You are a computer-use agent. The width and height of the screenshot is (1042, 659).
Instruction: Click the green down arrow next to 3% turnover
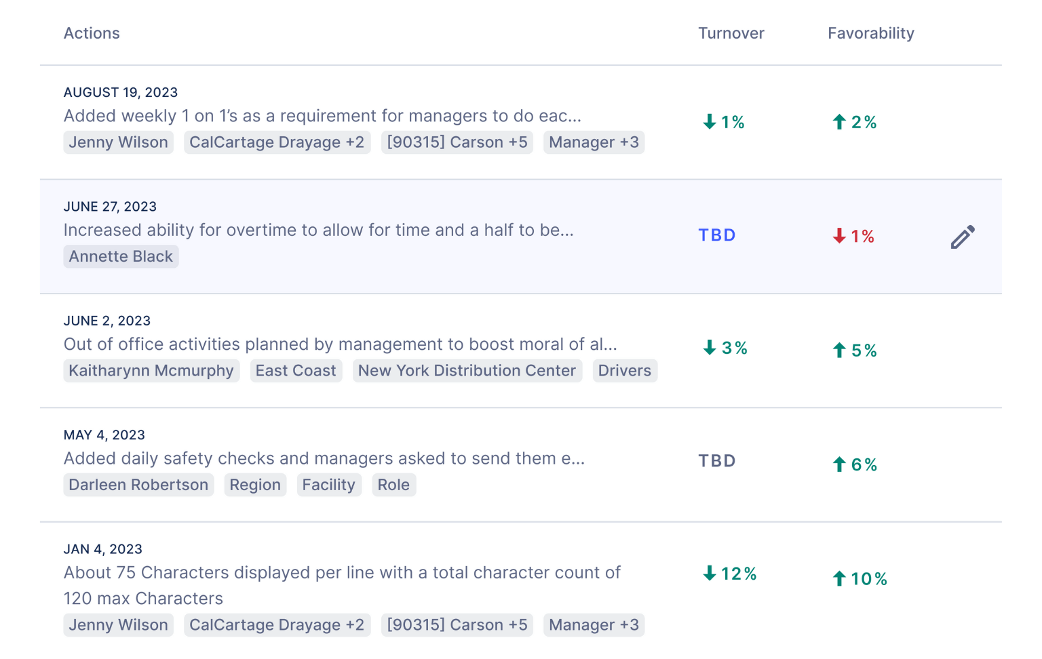[x=708, y=348]
